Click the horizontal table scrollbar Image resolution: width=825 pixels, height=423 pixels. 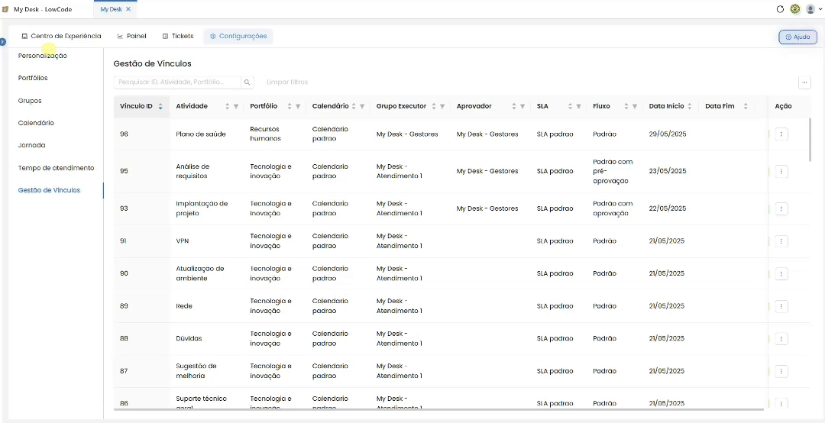coord(438,408)
